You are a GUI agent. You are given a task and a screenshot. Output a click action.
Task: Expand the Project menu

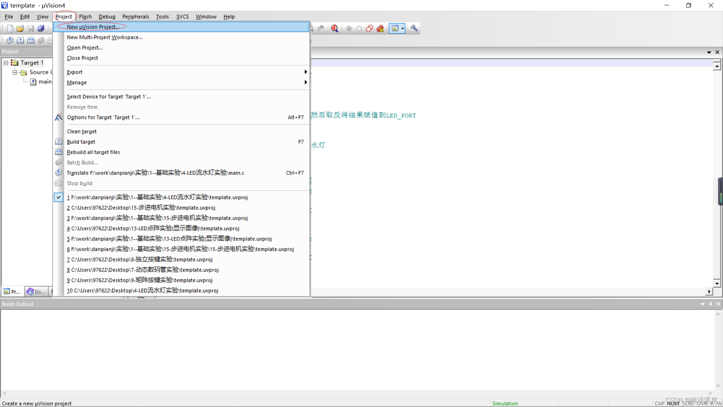pos(63,17)
